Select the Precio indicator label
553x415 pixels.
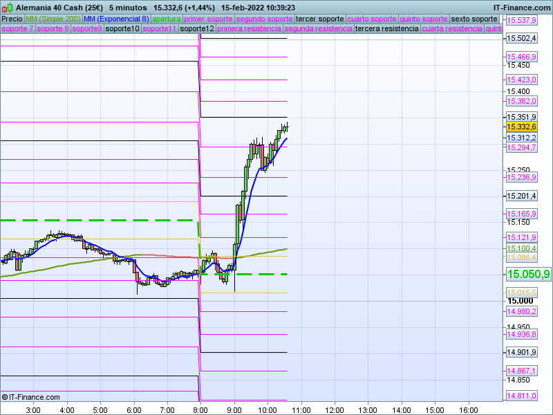tap(12, 19)
